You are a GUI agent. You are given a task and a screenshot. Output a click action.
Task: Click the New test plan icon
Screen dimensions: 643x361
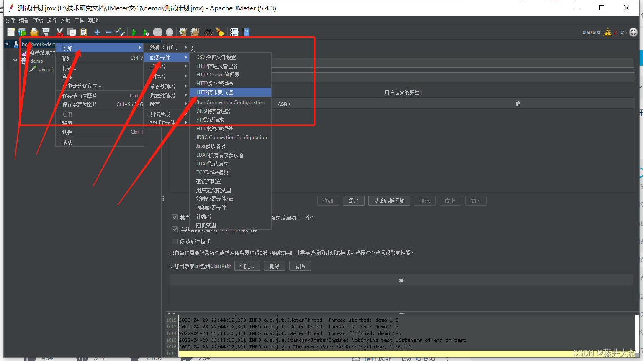click(11, 32)
